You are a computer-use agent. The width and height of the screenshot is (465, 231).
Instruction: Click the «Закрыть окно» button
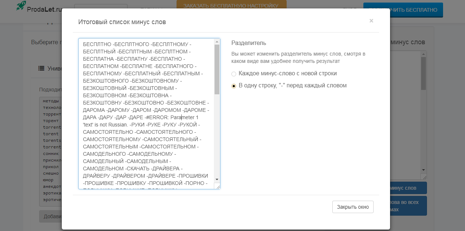(352, 207)
